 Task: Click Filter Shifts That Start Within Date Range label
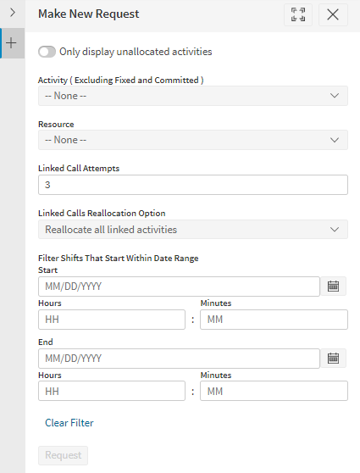click(119, 259)
